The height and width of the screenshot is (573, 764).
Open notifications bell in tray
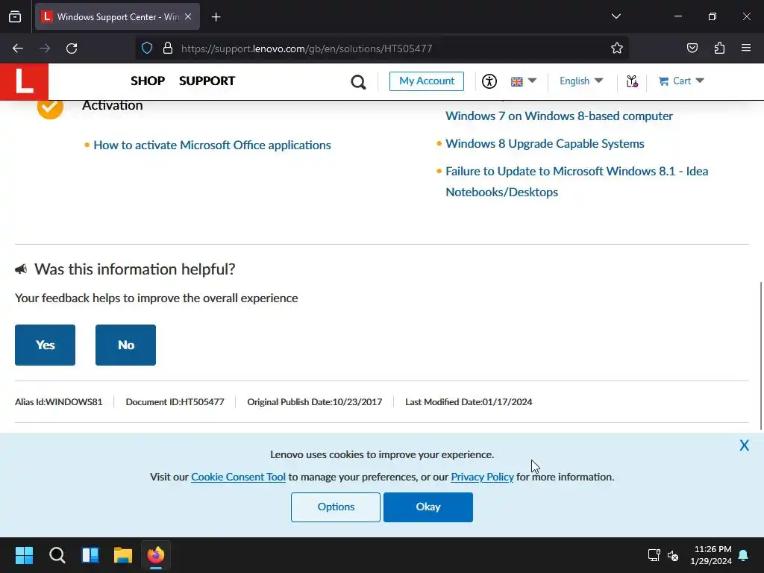[x=744, y=555]
